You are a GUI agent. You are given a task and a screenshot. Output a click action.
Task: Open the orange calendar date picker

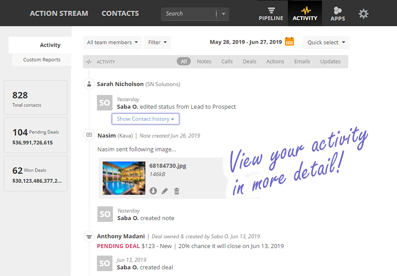(x=289, y=41)
